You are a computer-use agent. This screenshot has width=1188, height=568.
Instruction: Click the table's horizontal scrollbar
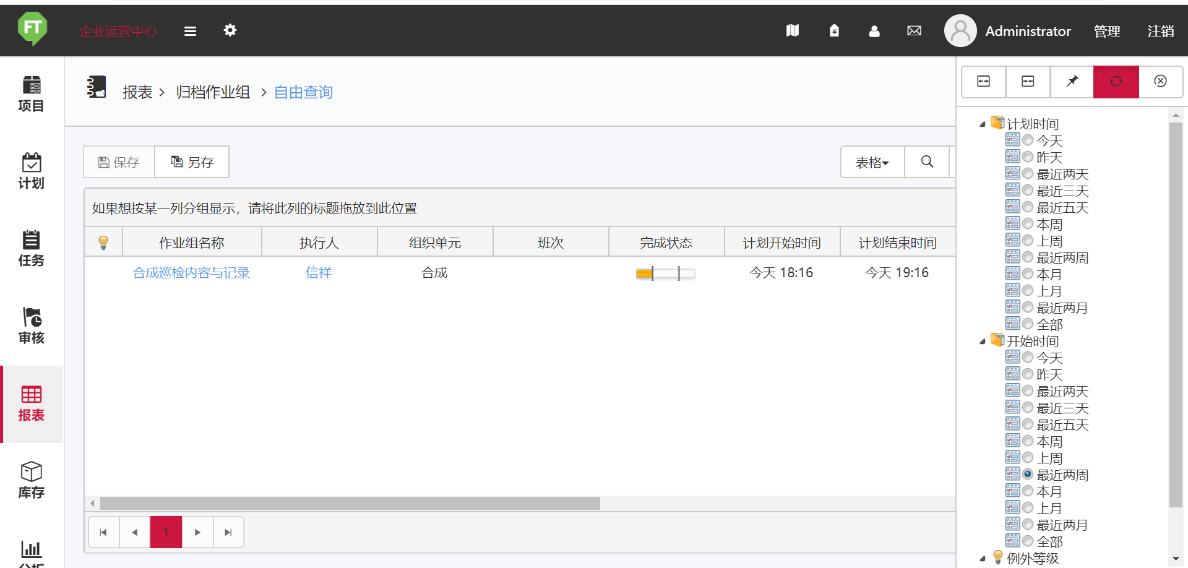click(350, 504)
